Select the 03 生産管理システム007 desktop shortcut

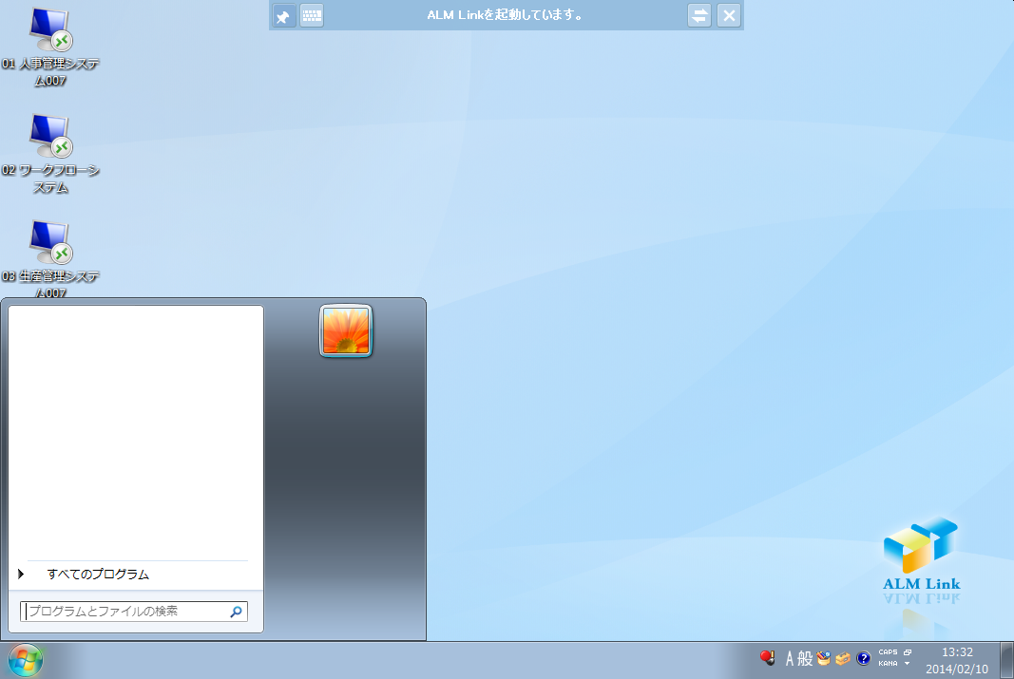coord(50,259)
